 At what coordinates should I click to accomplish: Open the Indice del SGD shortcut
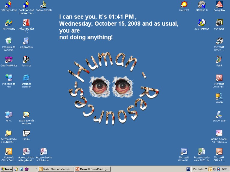(x=44, y=6)
